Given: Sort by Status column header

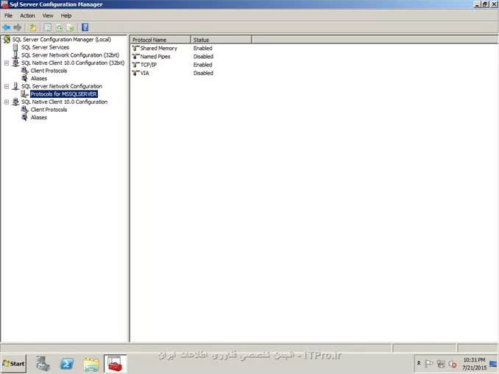Looking at the screenshot, I should click(x=221, y=40).
